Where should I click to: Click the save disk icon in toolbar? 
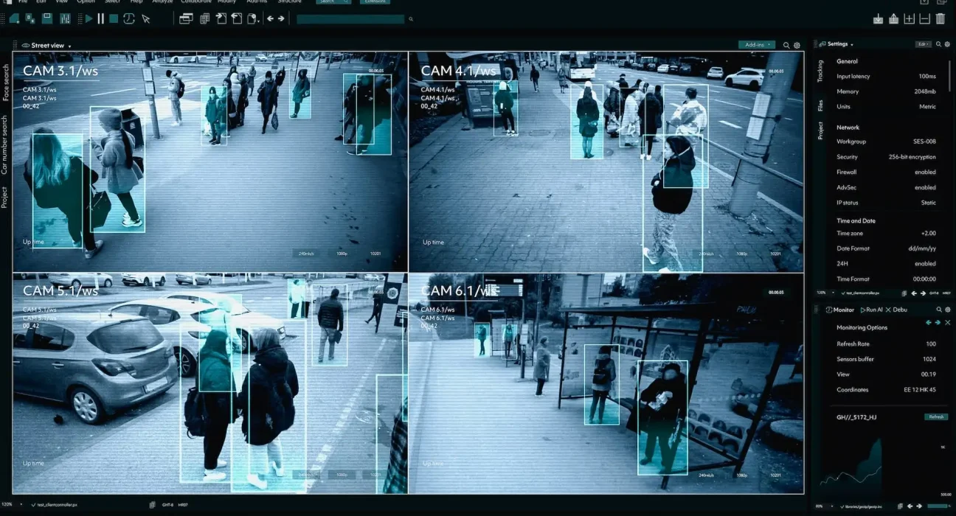(46, 18)
